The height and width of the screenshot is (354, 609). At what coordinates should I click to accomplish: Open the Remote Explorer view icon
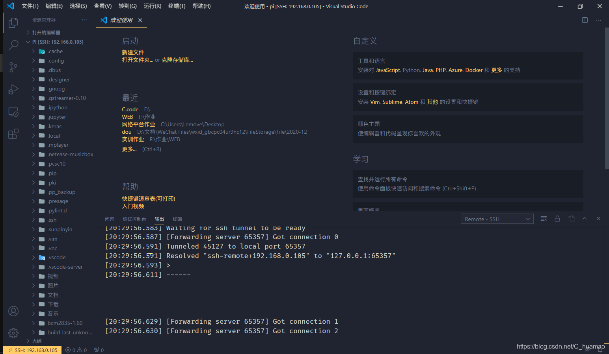(13, 112)
